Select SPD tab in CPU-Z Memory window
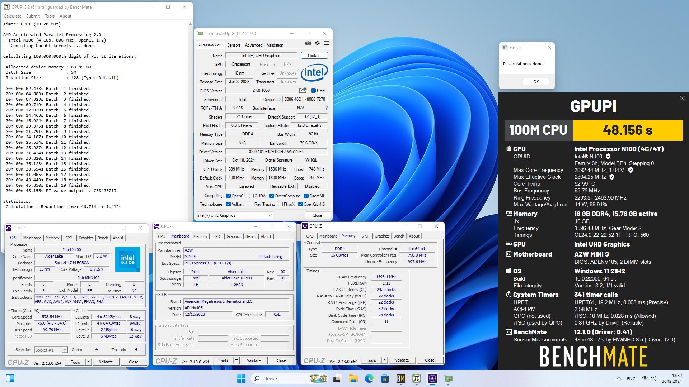689x387 pixels. pyautogui.click(x=365, y=236)
